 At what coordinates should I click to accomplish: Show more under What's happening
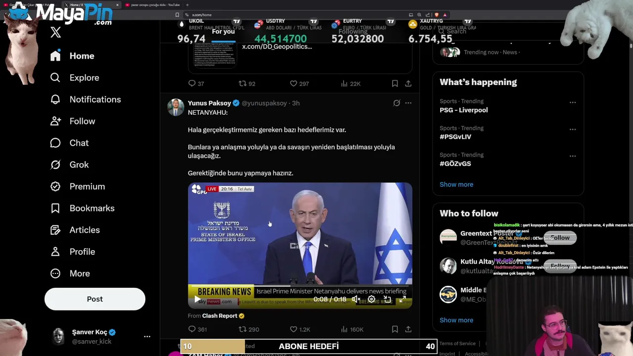point(456,184)
